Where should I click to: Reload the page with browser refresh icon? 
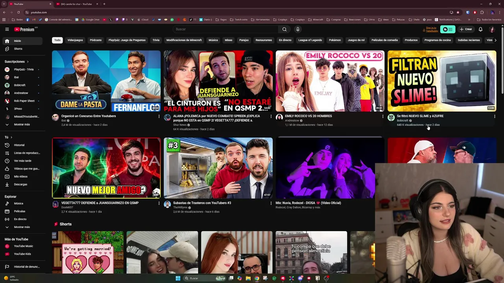(x=18, y=12)
